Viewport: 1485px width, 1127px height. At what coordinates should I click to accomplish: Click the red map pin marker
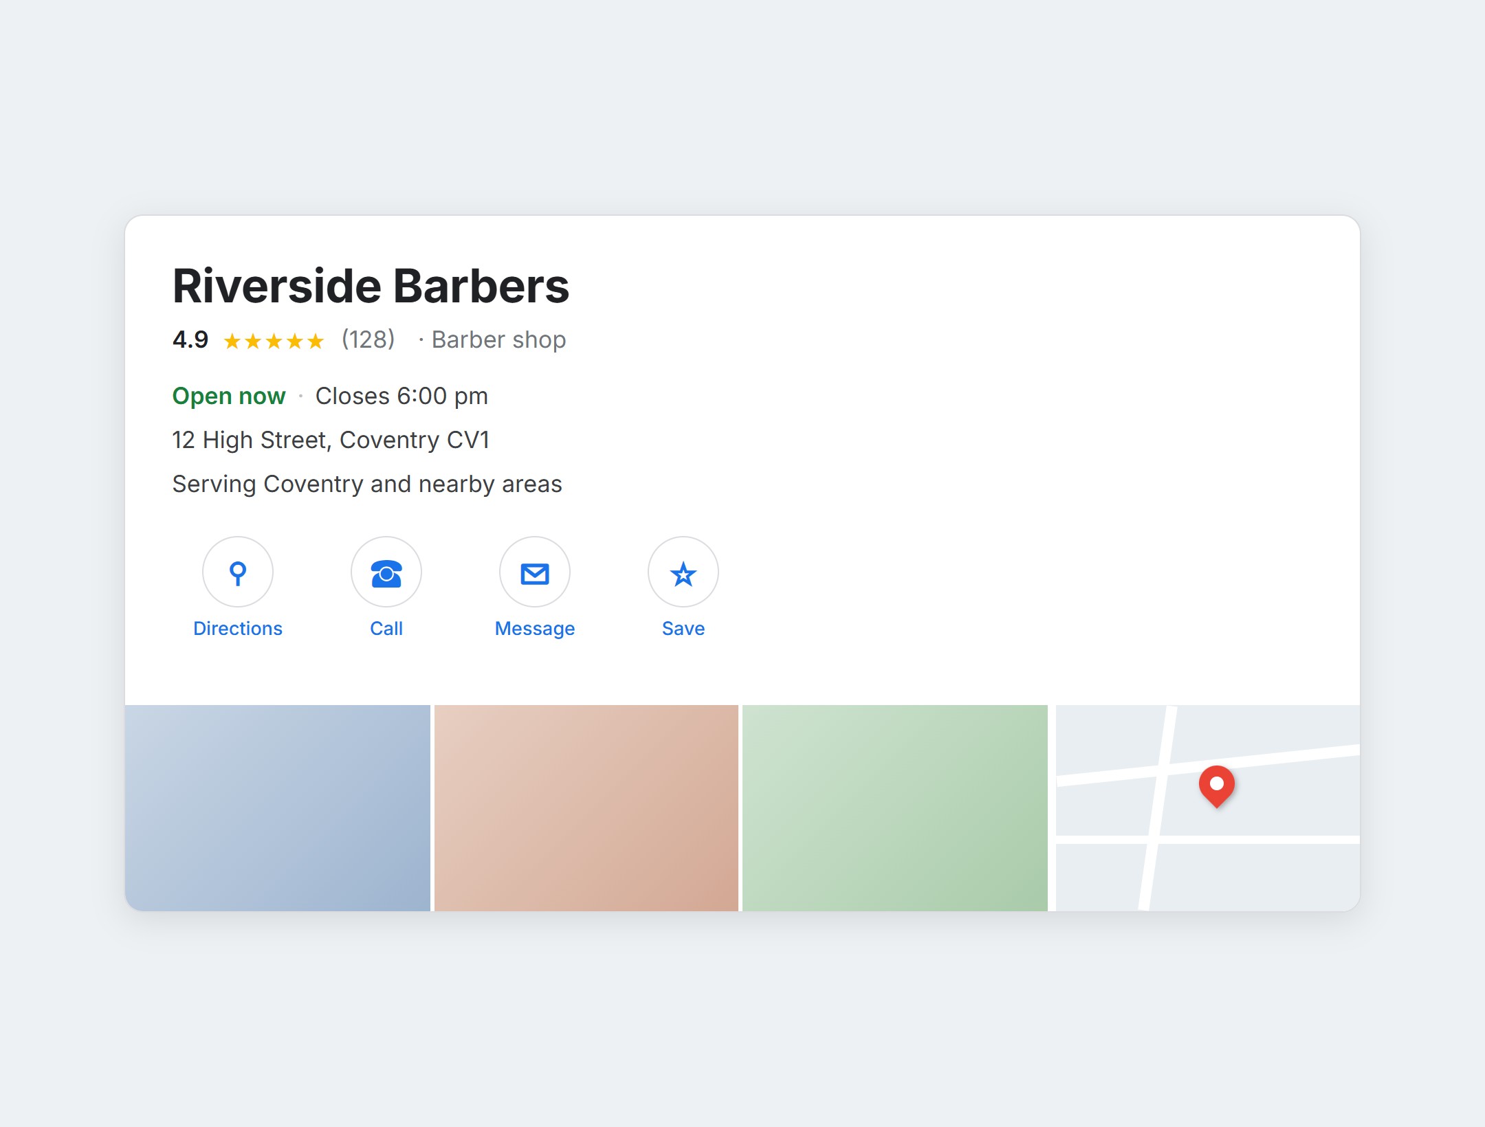tap(1217, 786)
